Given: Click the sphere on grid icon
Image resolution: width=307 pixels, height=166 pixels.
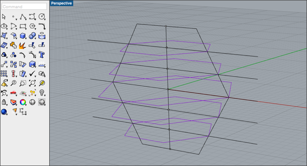Looking at the screenshot, I should pyautogui.click(x=42, y=102).
